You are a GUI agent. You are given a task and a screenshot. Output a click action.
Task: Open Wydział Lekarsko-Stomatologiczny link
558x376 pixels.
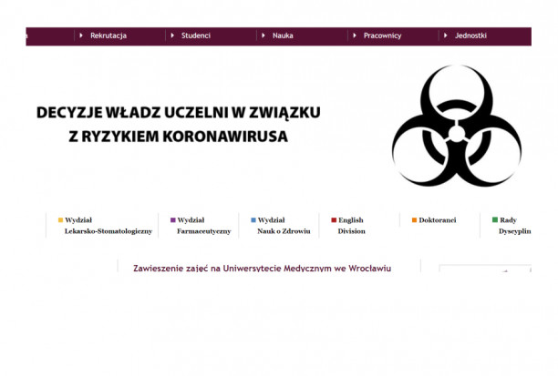(x=108, y=226)
